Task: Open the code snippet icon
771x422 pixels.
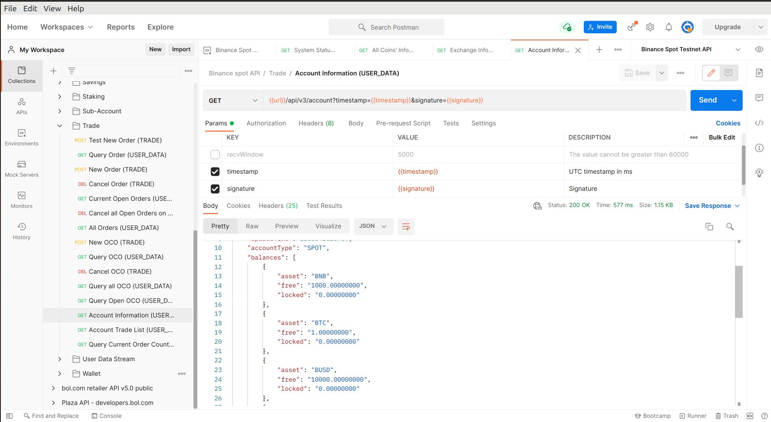Action: [x=759, y=123]
